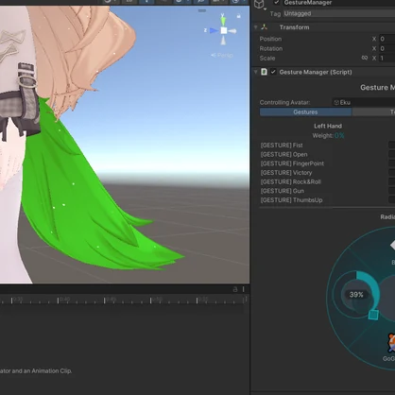This screenshot has width=395, height=395.
Task: Select the [GESTURE] FingerPoint row
Action: click(x=327, y=163)
